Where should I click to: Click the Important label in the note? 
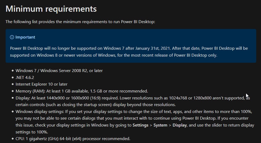pyautogui.click(x=25, y=37)
